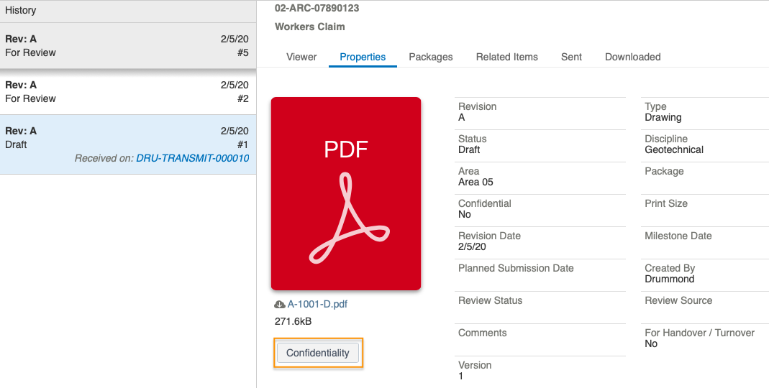Click the Confidential field showing No

point(540,209)
